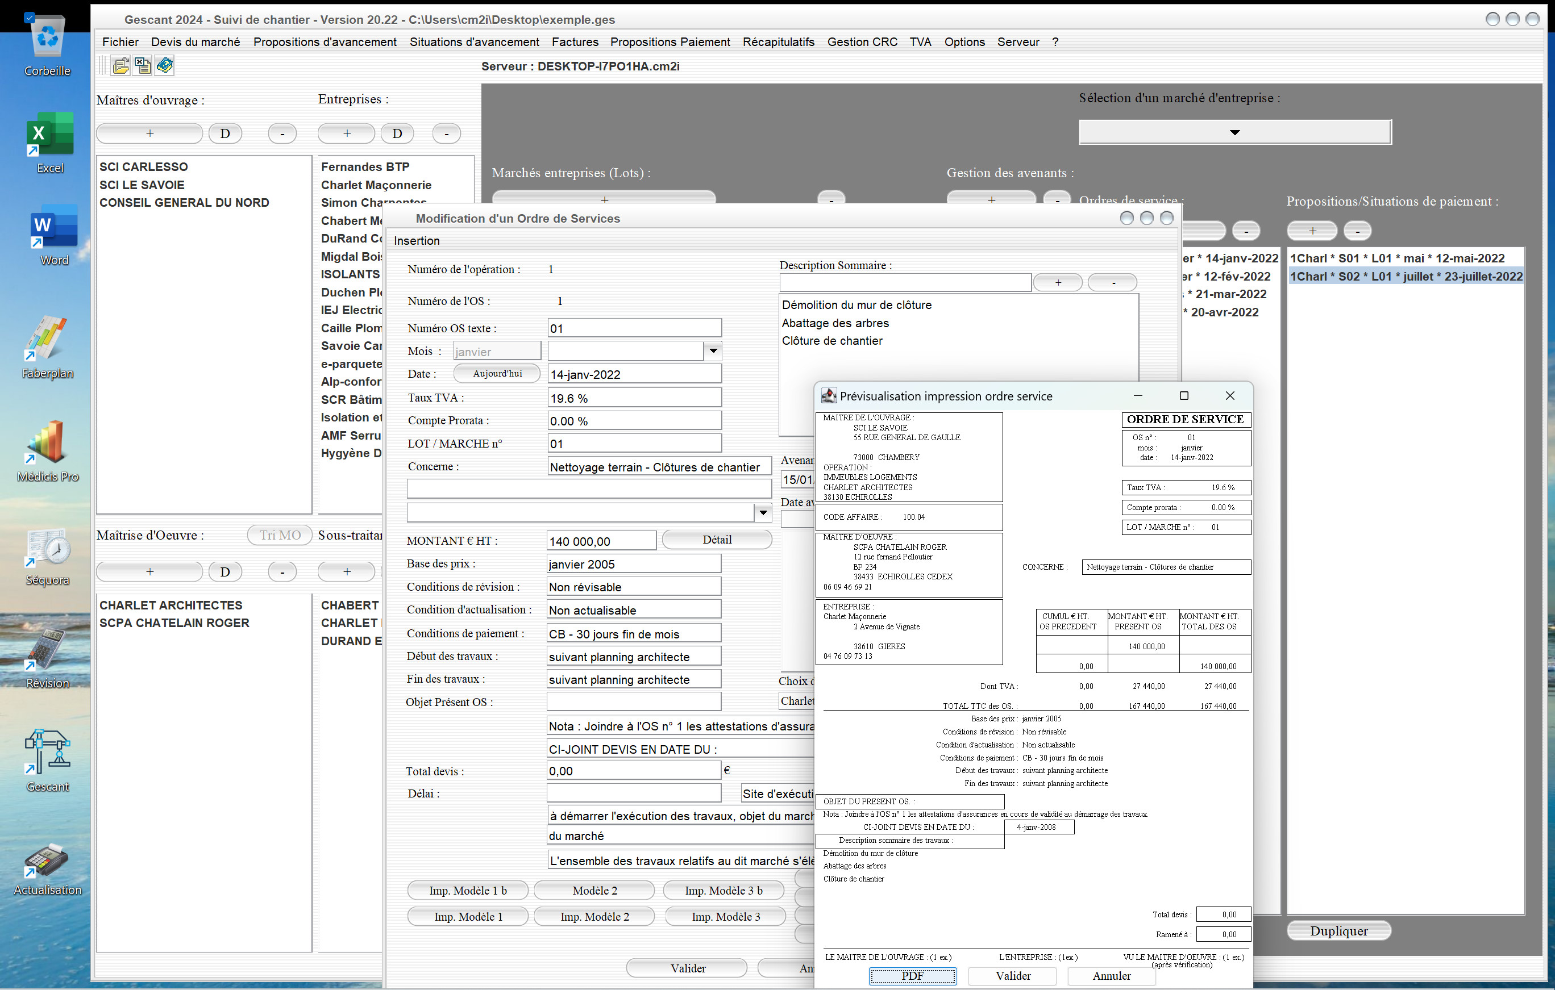The image size is (1555, 990).
Task: Launch the Word desktop shortcut
Action: 53,235
